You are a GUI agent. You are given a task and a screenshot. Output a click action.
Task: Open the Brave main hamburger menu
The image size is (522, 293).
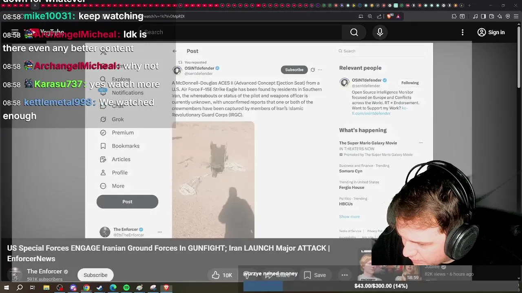pyautogui.click(x=516, y=16)
